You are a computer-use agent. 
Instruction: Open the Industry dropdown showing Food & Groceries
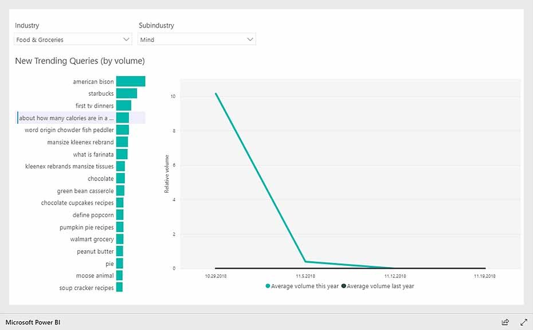73,40
